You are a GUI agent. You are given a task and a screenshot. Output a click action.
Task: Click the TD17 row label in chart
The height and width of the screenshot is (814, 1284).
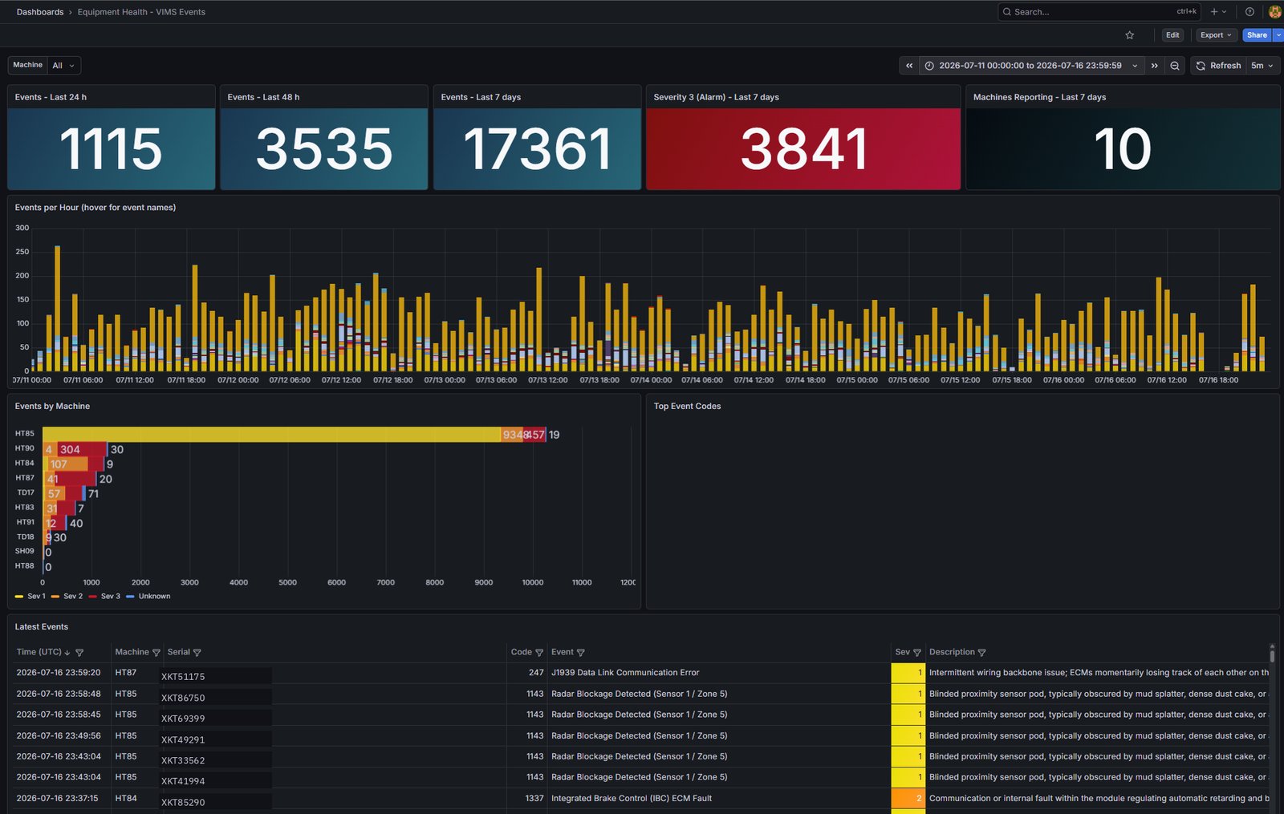coord(26,492)
